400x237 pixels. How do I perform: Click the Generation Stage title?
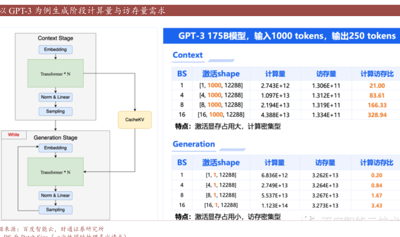click(56, 138)
